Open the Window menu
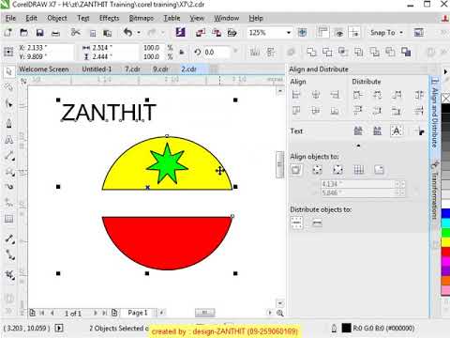Image resolution: width=450 pixels, height=338 pixels. coord(227,18)
